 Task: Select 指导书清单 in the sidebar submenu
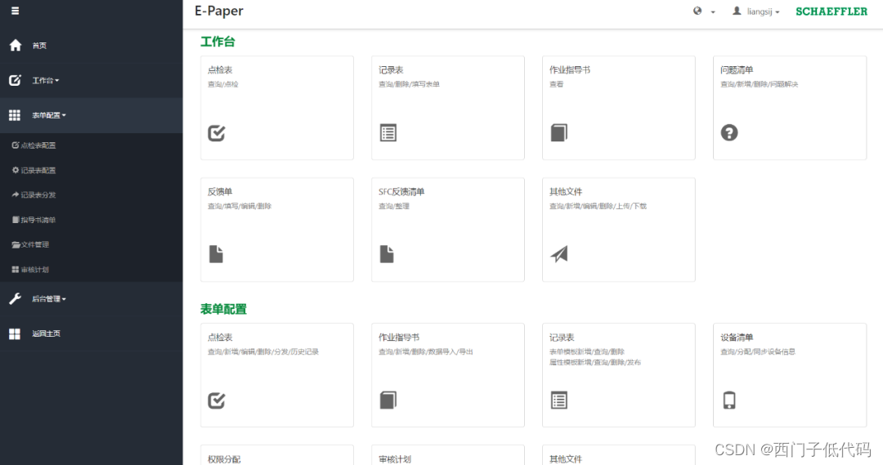(x=34, y=220)
